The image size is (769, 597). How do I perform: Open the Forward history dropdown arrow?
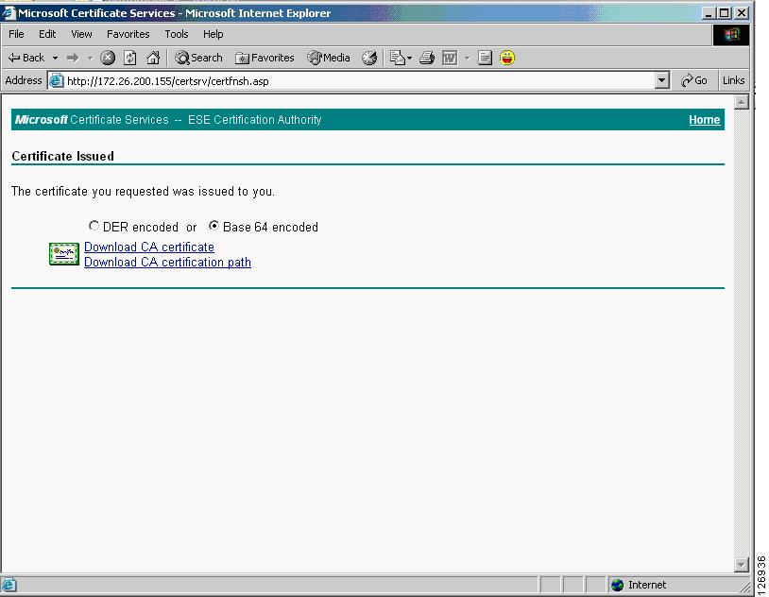pyautogui.click(x=90, y=58)
